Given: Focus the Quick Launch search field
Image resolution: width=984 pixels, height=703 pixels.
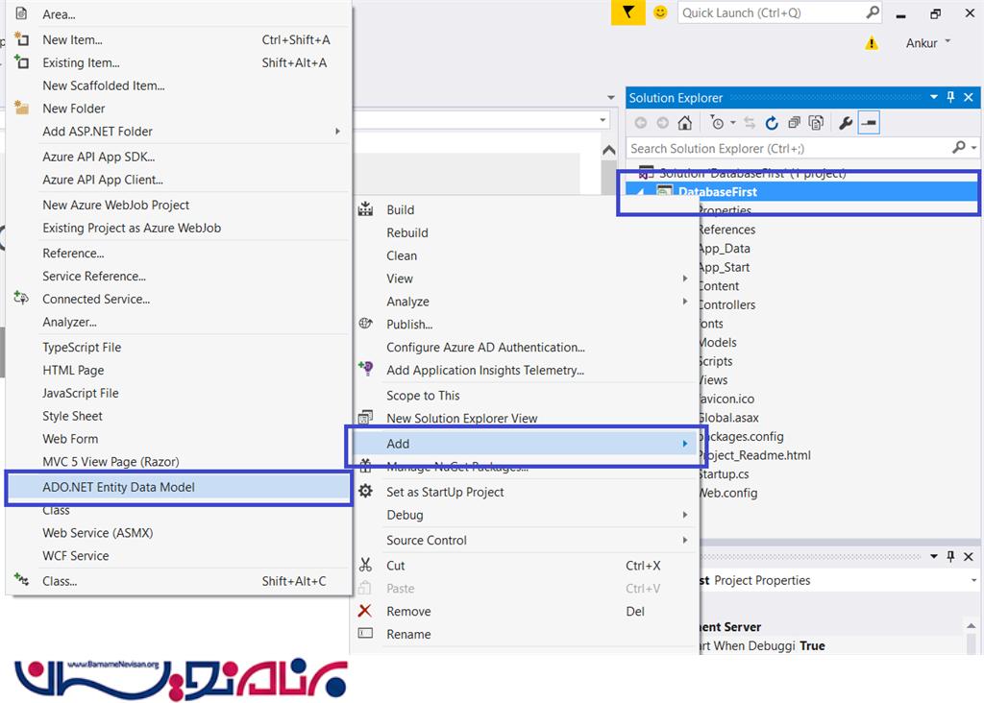Looking at the screenshot, I should click(x=772, y=12).
